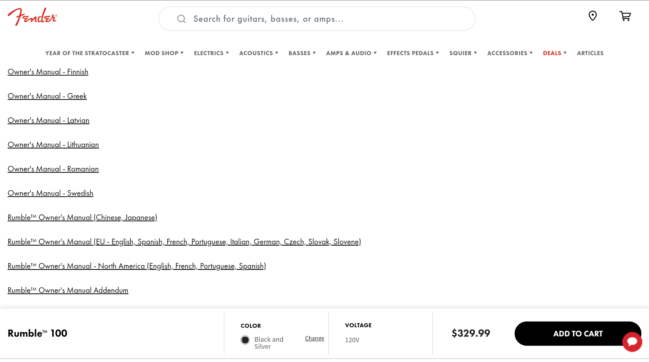
Task: Select the Black and Silver color swatch
Action: click(x=245, y=340)
